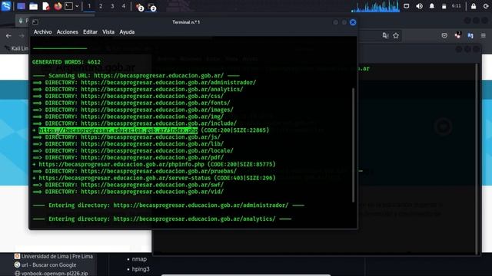
Task: Click the Terminal vertical scrollbar
Action: pos(354,145)
